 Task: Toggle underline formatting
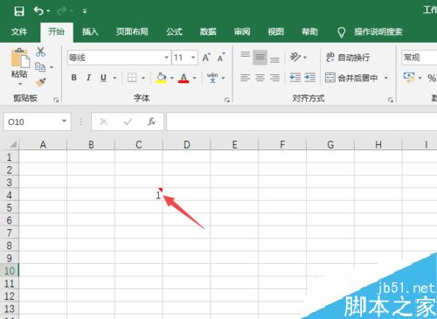(103, 78)
